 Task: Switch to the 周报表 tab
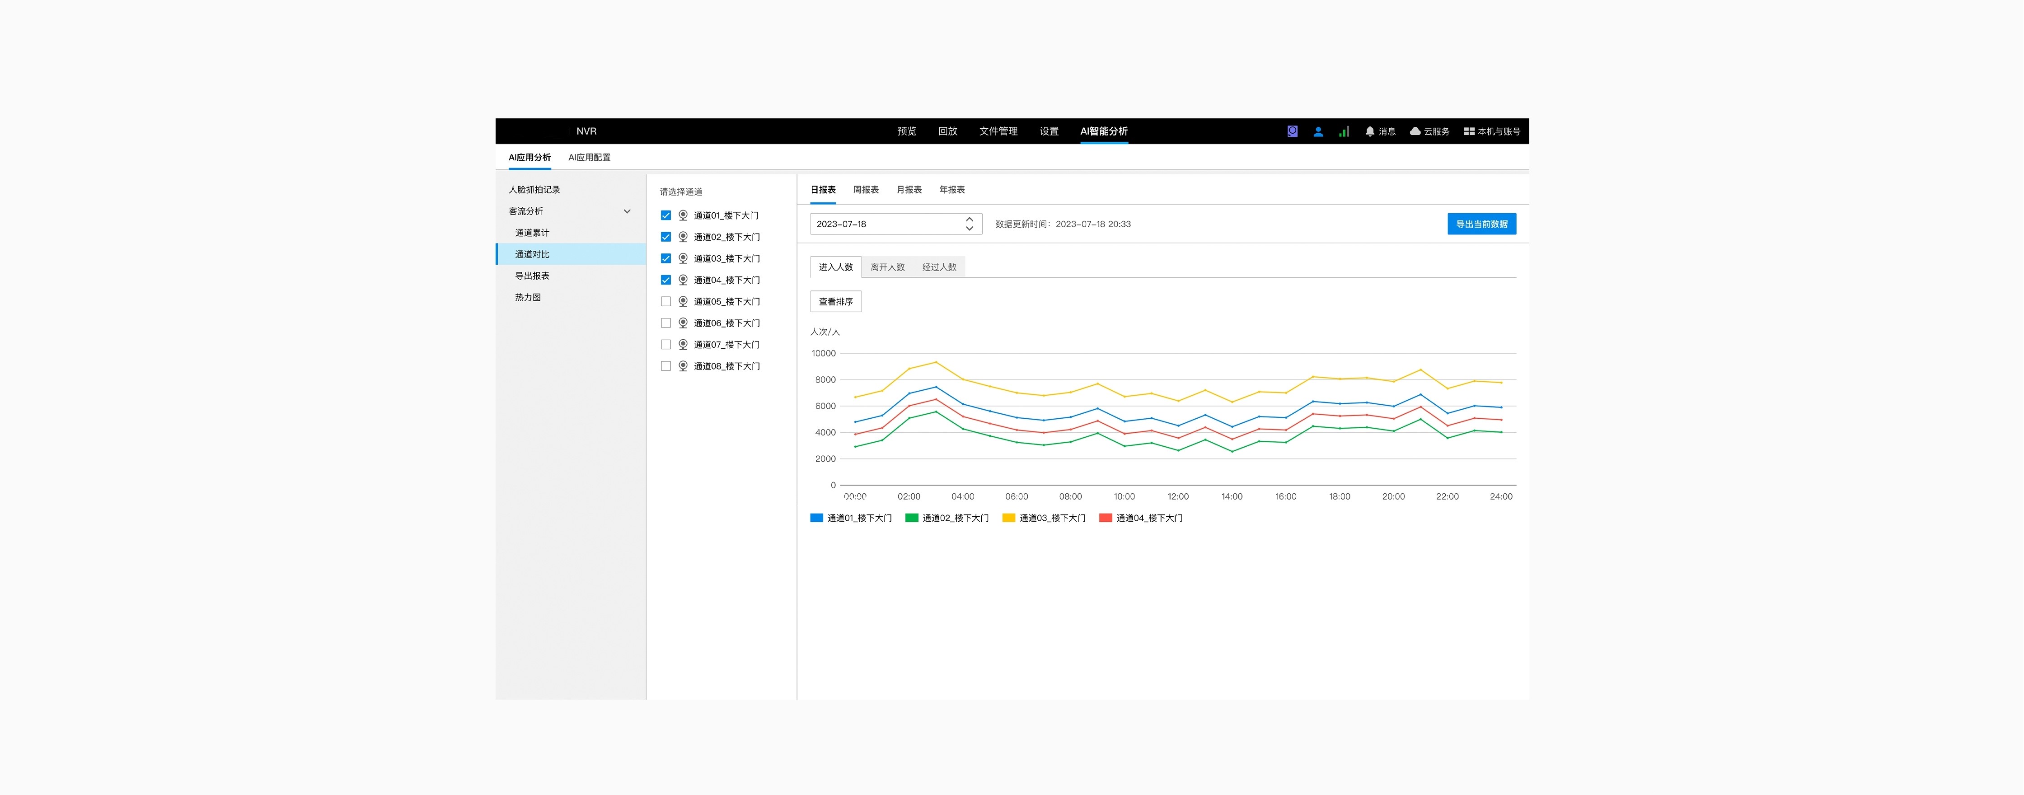[x=865, y=190]
